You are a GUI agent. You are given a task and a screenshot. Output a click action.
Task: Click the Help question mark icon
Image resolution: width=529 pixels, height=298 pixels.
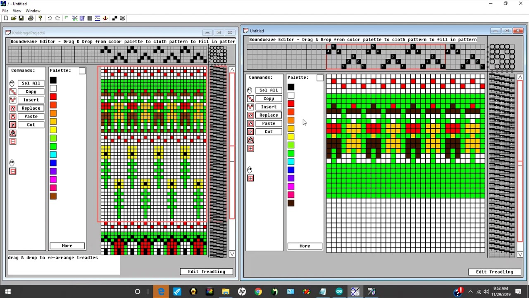tap(40, 18)
